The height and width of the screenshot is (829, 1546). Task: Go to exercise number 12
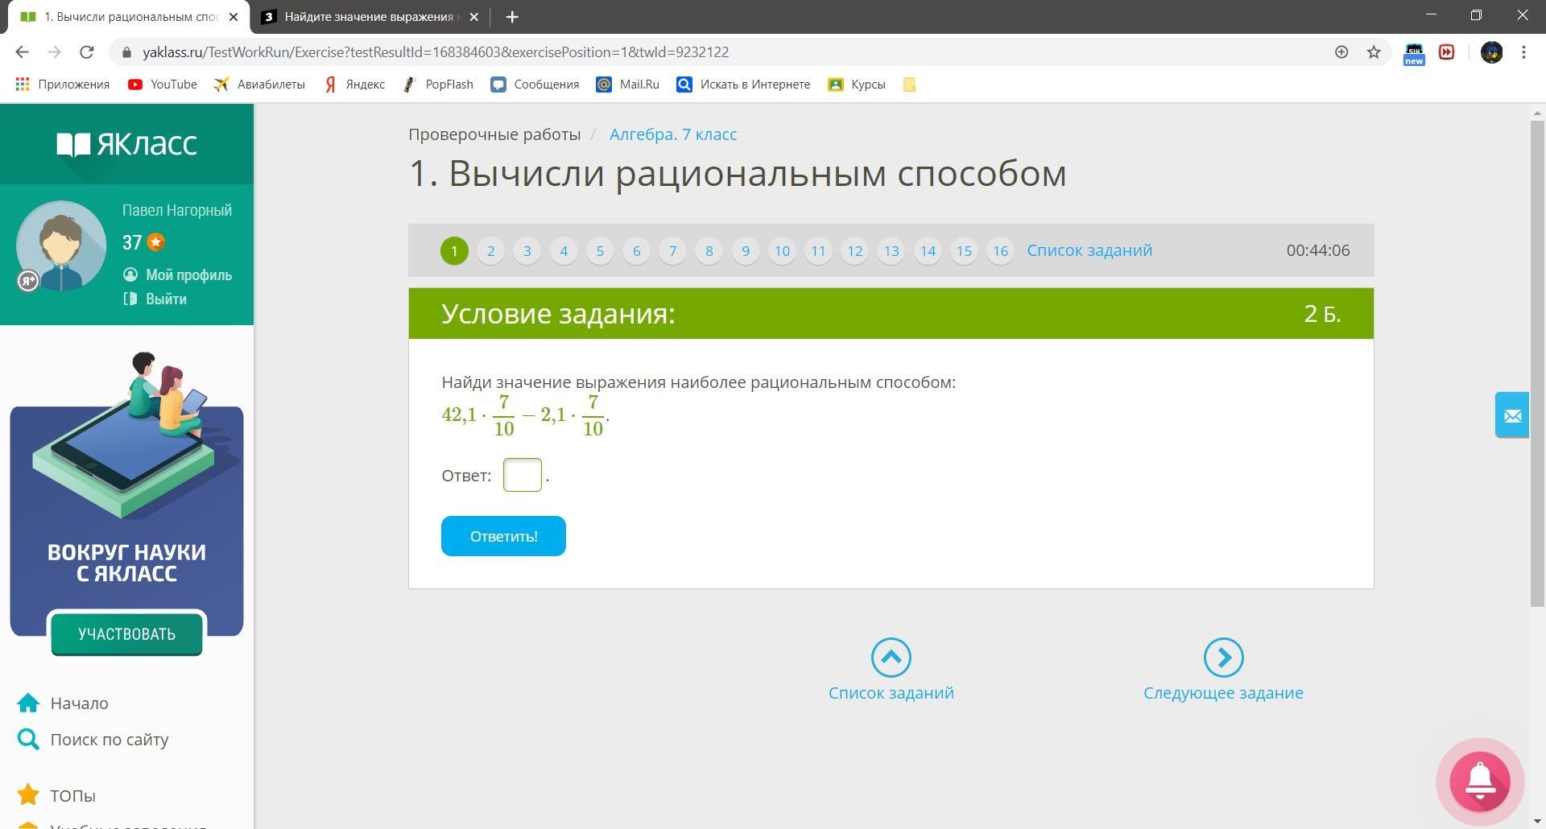coord(855,250)
